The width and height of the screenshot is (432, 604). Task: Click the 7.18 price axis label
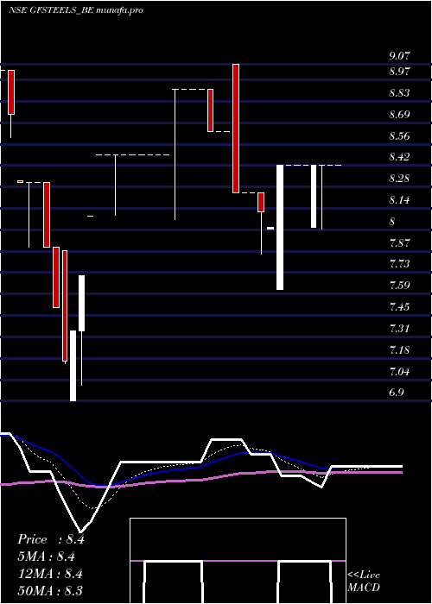click(399, 350)
